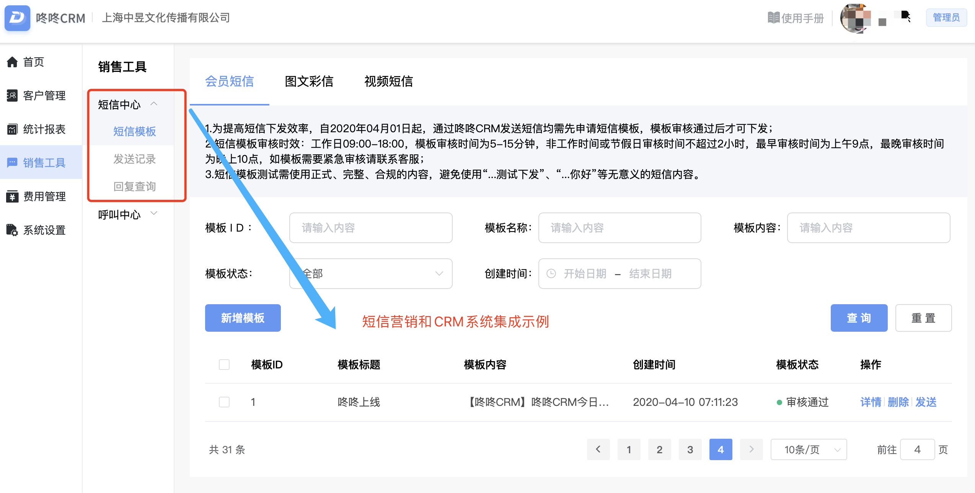This screenshot has height=493, width=975.
Task: Focus the 模板内容 input field
Action: [869, 228]
